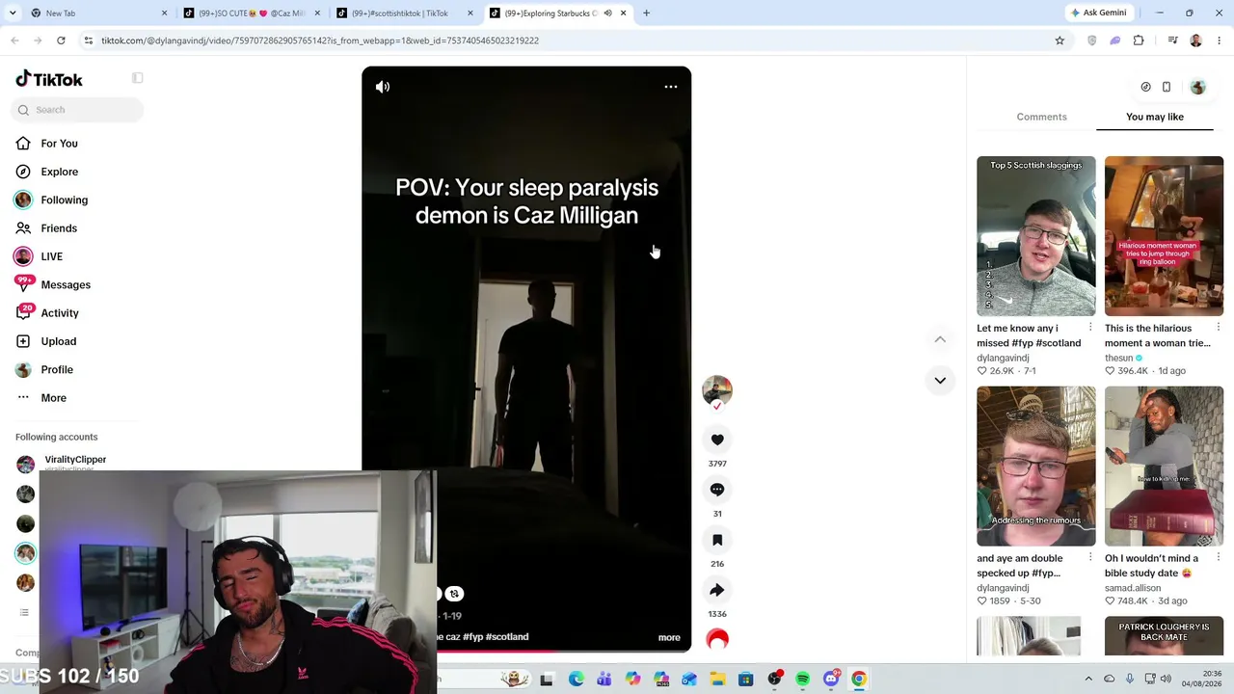Visit samad.allison account link
The image size is (1234, 694).
1133,588
